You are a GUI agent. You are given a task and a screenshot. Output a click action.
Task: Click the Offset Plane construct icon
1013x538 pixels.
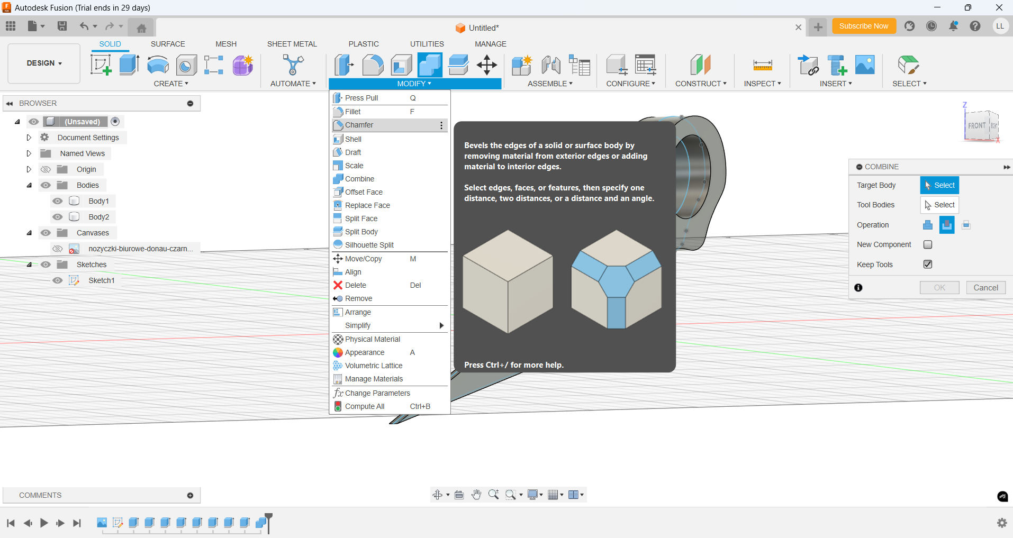pos(701,65)
